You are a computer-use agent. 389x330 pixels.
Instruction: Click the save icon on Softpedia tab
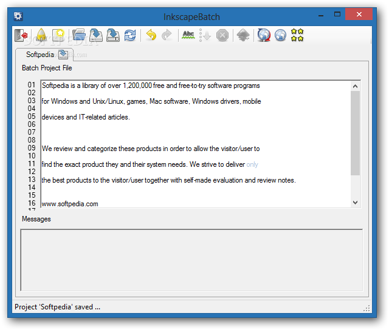pos(63,55)
